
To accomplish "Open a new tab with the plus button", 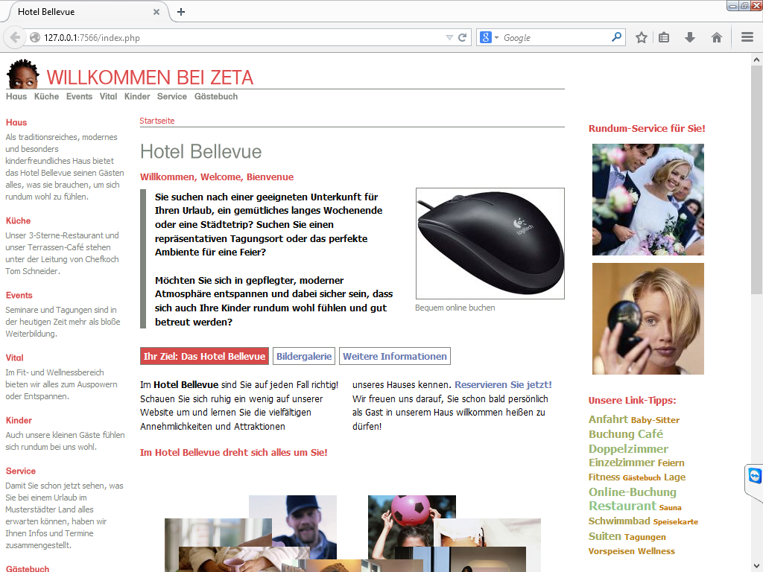I will (181, 12).
